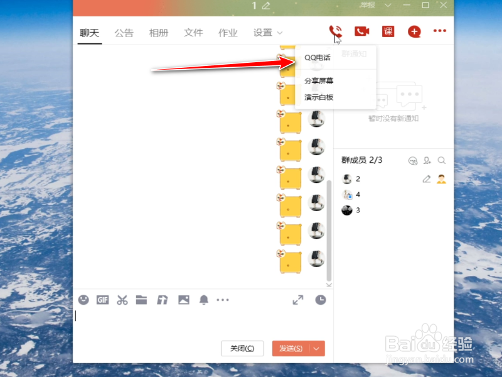502x377 pixels.
Task: Click the bell notification icon
Action: 204,300
